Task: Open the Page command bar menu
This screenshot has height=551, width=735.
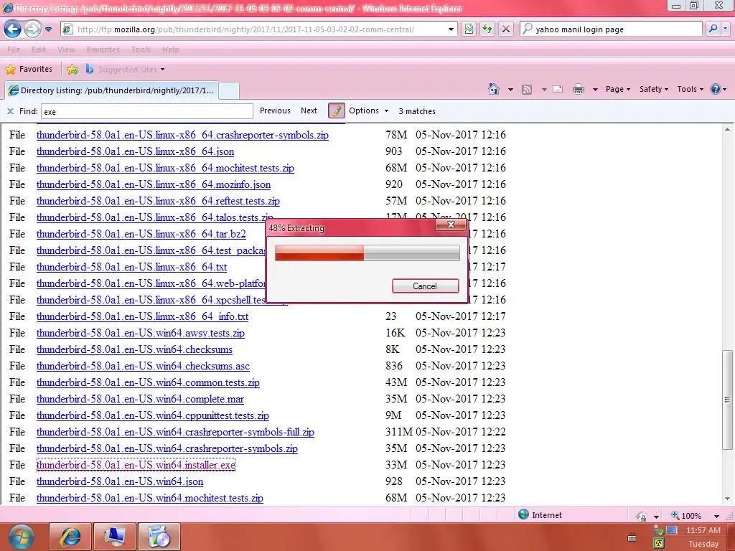Action: 617,89
